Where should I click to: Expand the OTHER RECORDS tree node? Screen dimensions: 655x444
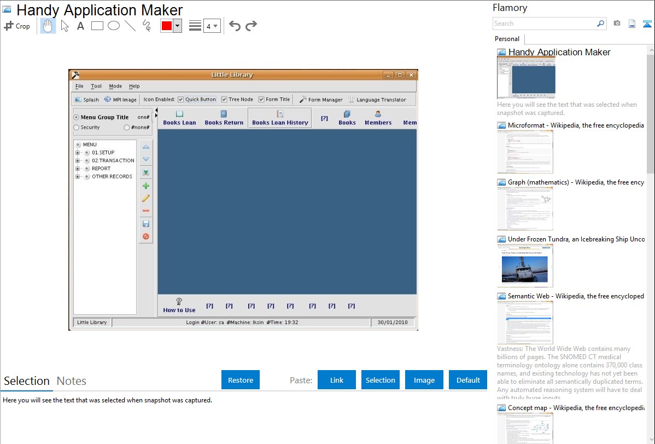tap(77, 177)
